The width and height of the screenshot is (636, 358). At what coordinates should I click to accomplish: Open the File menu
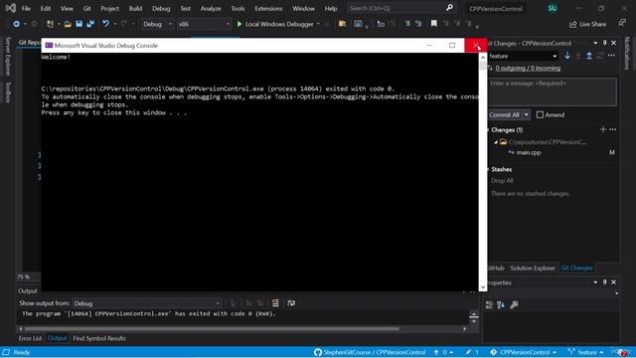coord(26,8)
